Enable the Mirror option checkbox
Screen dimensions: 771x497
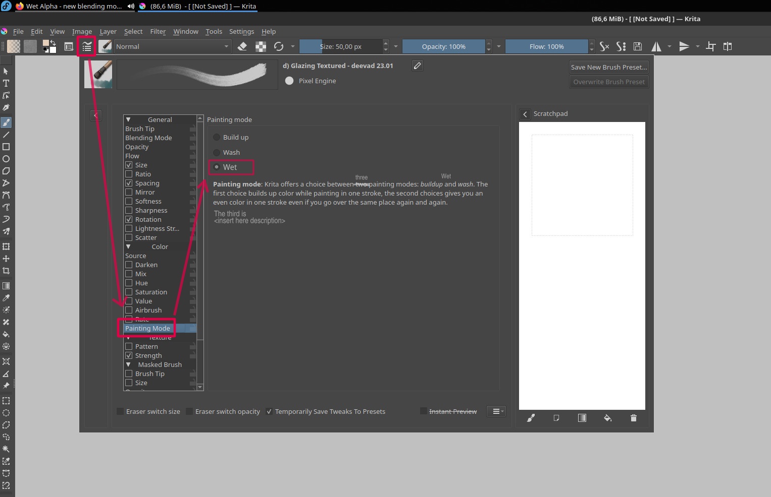coord(129,192)
